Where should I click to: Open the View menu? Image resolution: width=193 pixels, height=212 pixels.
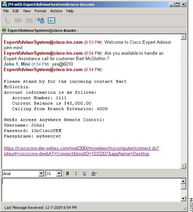click(27, 11)
